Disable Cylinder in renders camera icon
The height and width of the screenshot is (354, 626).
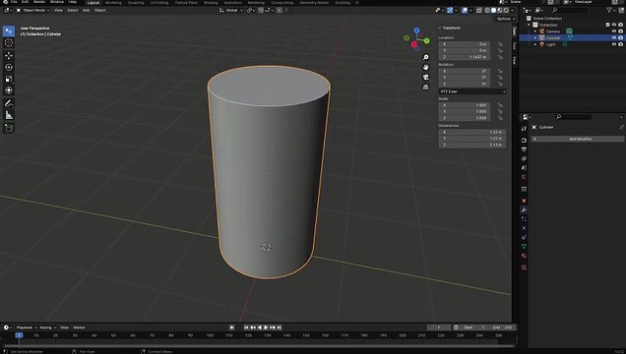(x=620, y=38)
